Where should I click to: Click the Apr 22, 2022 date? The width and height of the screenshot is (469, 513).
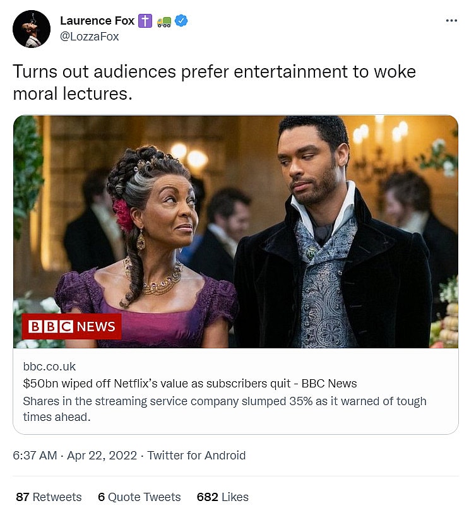point(102,455)
